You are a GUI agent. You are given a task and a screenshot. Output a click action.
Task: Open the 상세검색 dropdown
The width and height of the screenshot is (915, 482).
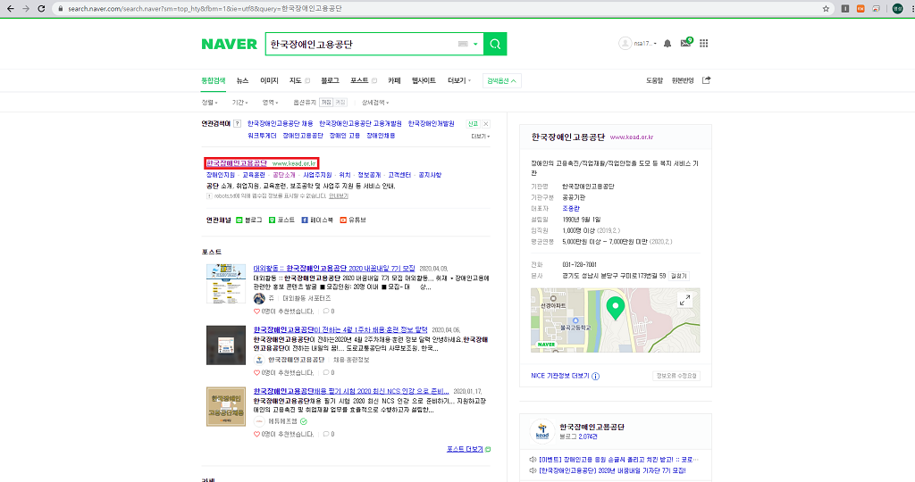pyautogui.click(x=375, y=103)
